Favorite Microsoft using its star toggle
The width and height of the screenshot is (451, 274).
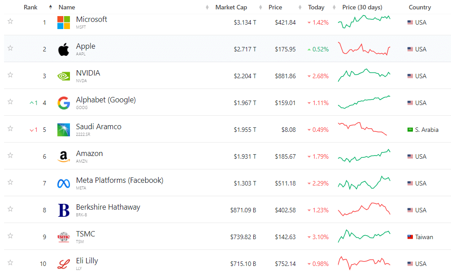10,21
